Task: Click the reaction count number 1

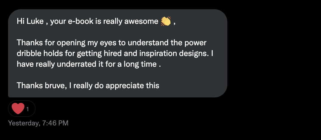Action: [x=28, y=109]
